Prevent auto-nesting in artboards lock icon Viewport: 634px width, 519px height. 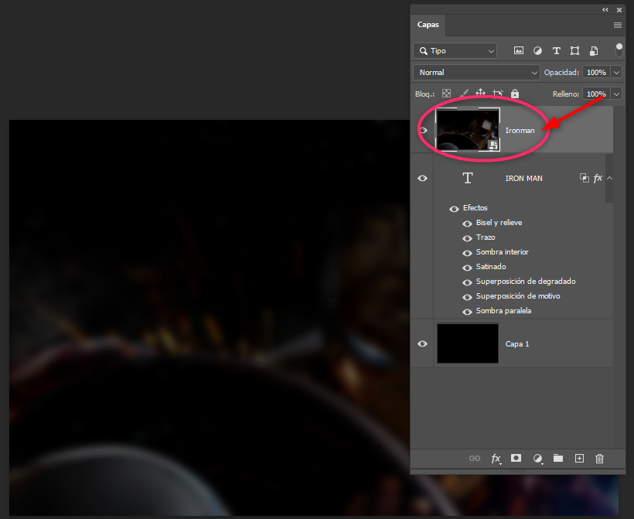(x=498, y=94)
